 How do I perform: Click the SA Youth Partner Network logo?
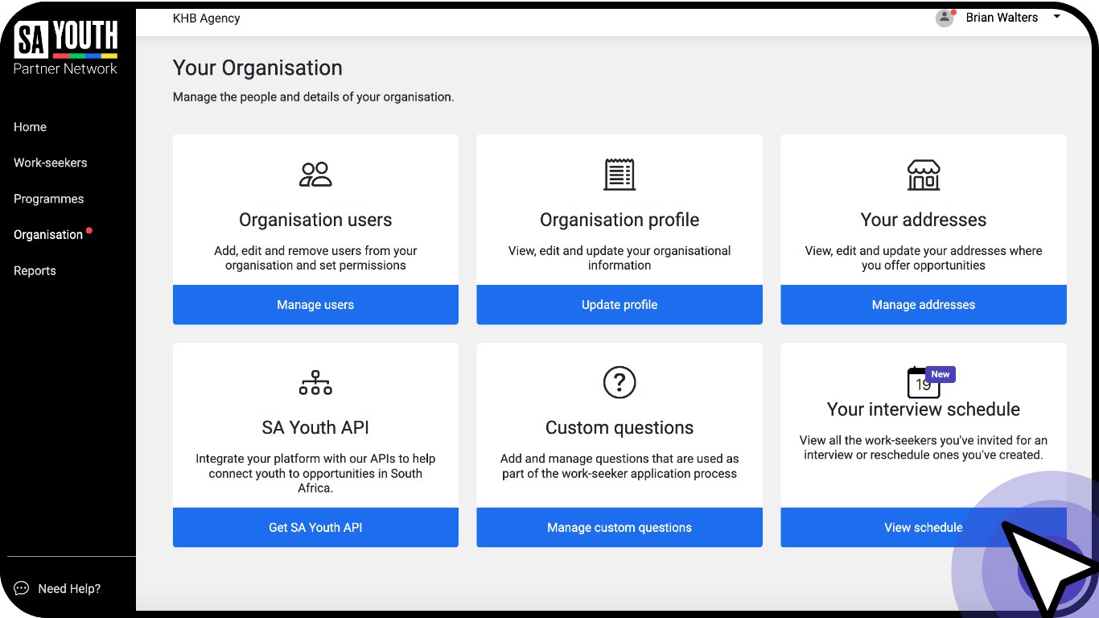click(x=66, y=48)
